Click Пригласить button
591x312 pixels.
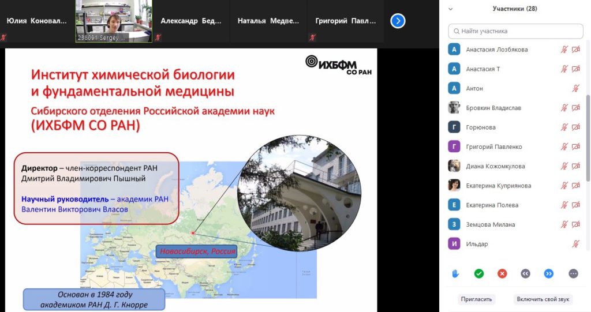(476, 299)
